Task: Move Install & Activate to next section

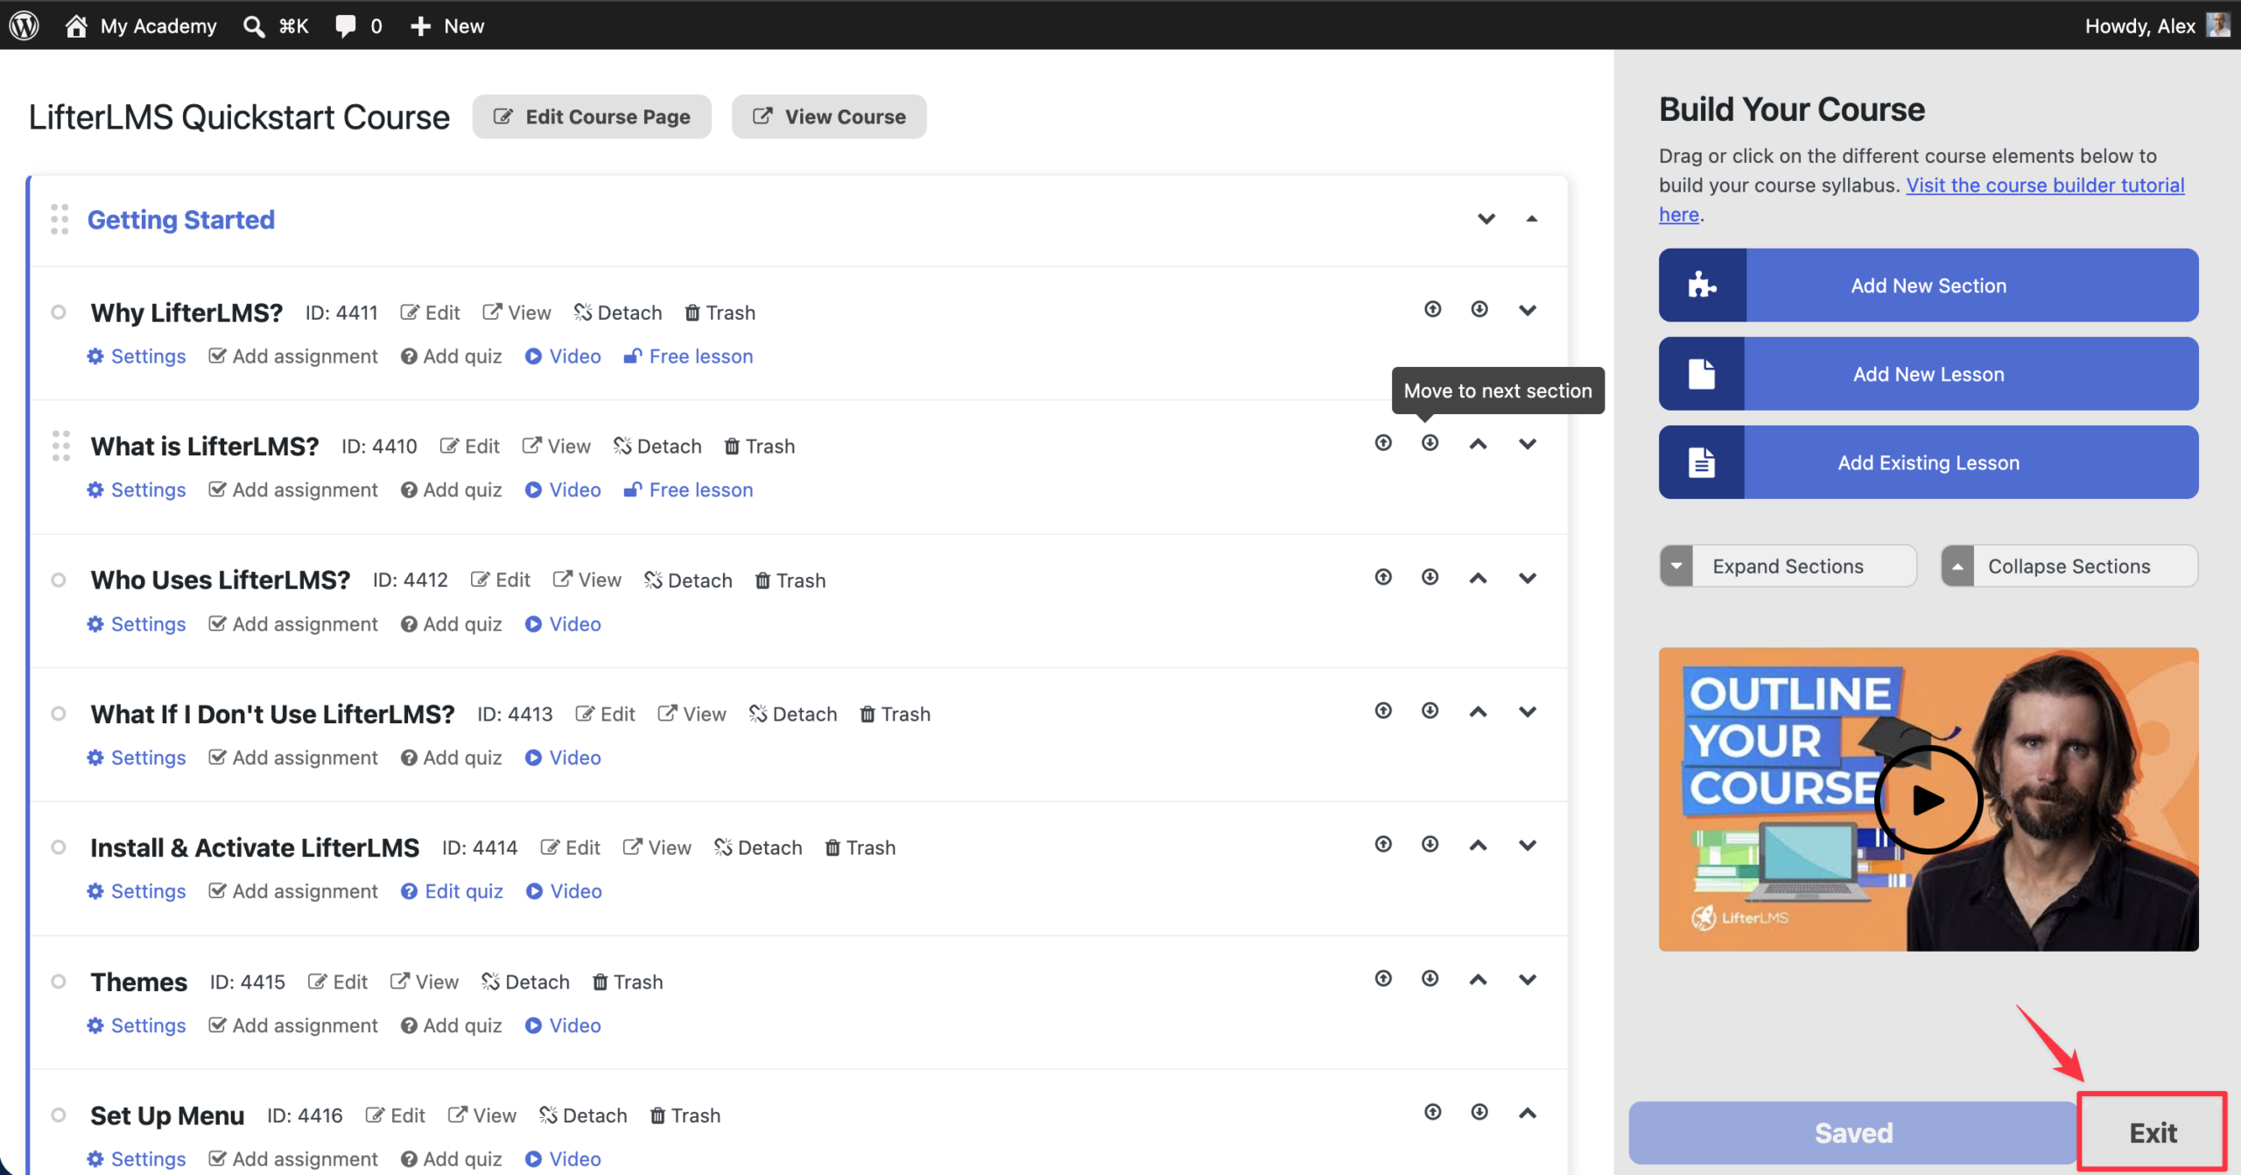Action: coord(1430,844)
